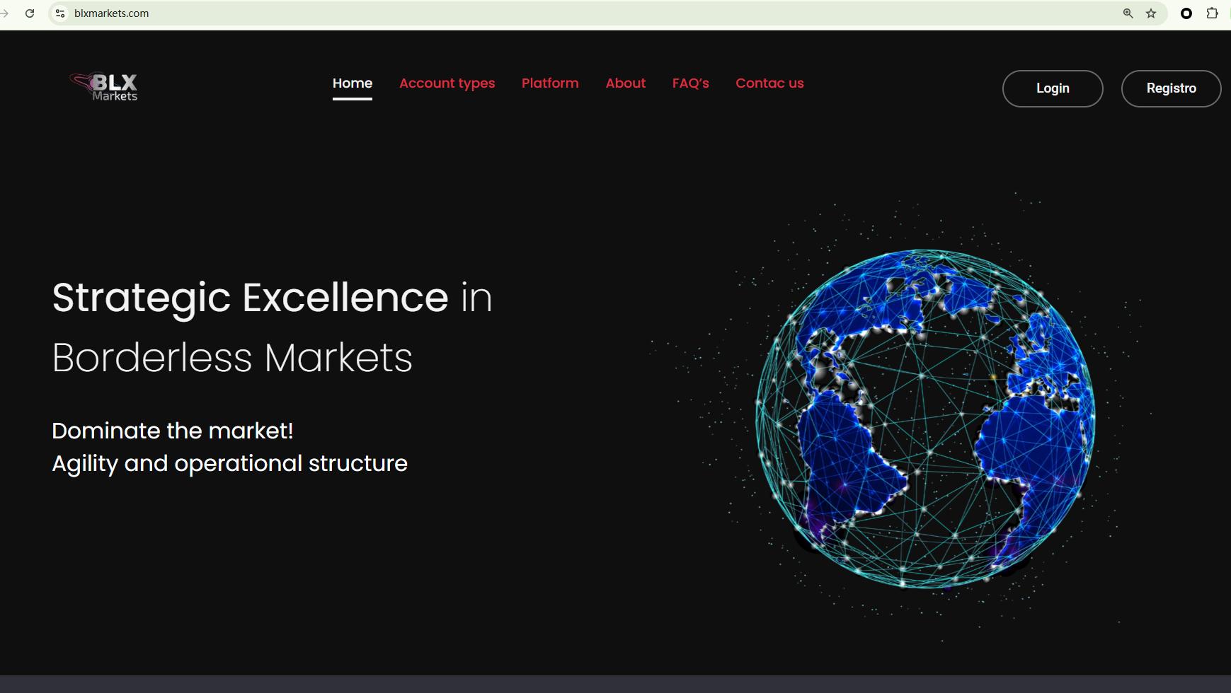
Task: Click the "Strategic Excellence in" headline
Action: 272,298
